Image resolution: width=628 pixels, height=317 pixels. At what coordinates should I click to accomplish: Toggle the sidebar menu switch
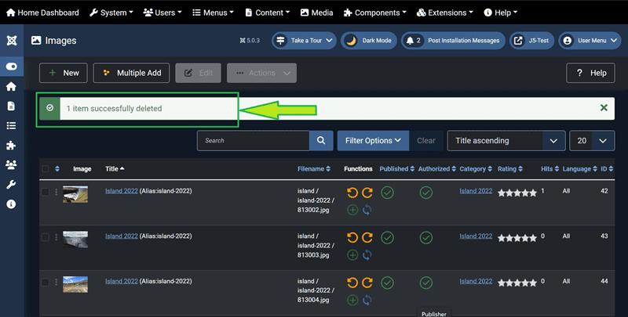(11, 67)
